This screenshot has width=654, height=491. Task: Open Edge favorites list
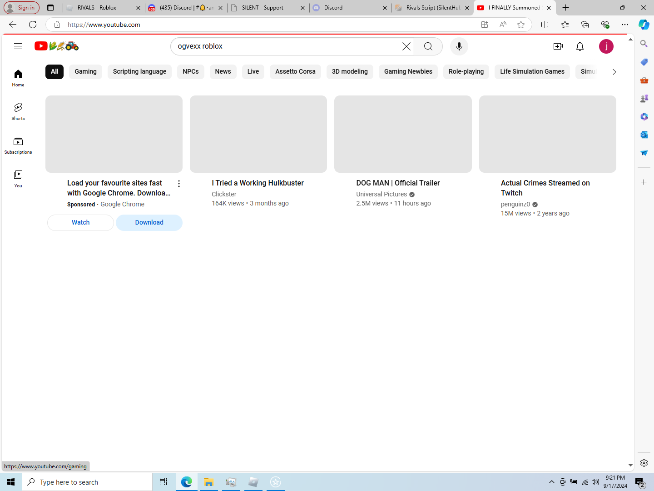pyautogui.click(x=565, y=25)
